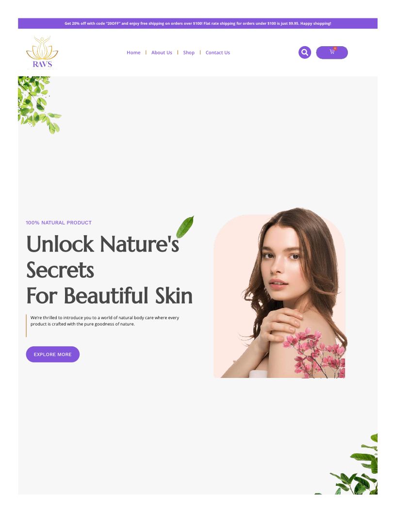Click the "We're thrilled to introduce" paragraph
Screen dimensions: 396x513
click(104, 321)
